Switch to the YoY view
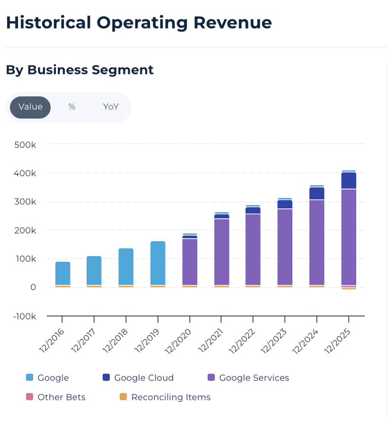Image resolution: width=387 pixels, height=429 pixels. tap(110, 107)
